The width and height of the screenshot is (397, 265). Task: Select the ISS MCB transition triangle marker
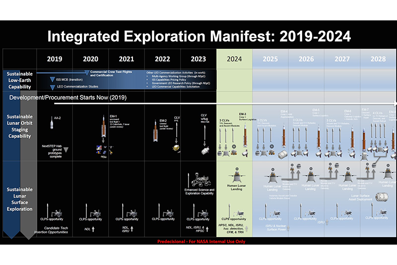[53, 79]
